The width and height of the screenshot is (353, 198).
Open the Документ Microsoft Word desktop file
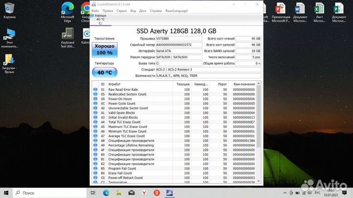pos(300,12)
